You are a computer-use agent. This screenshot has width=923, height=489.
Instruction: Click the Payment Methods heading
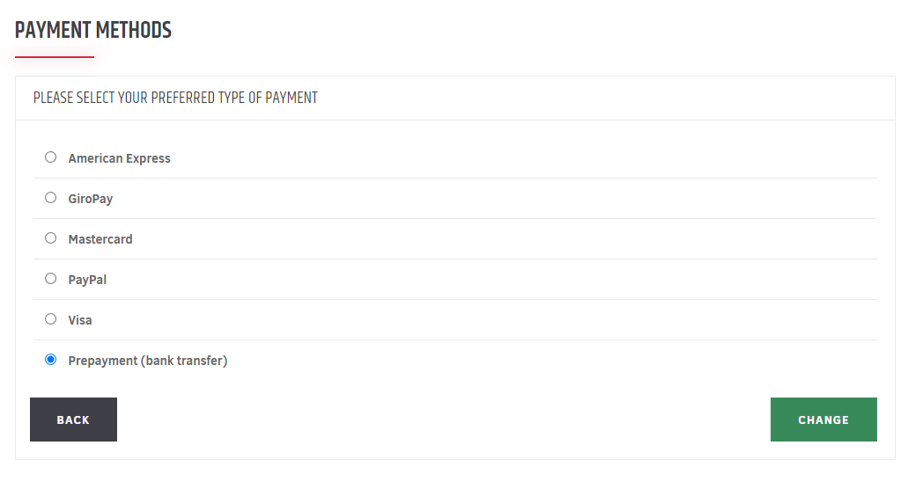tap(93, 30)
